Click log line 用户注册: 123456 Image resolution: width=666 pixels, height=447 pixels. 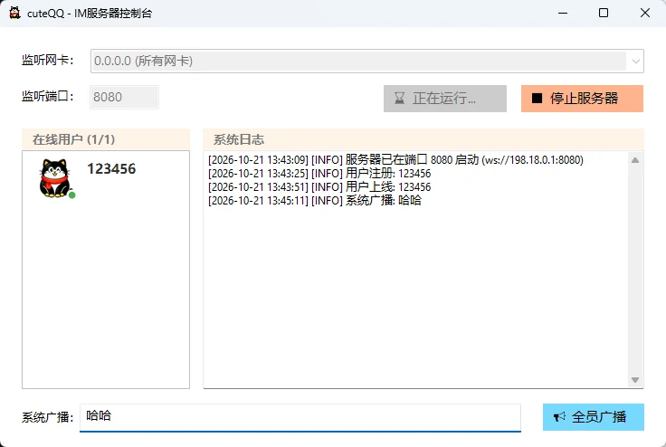(319, 174)
